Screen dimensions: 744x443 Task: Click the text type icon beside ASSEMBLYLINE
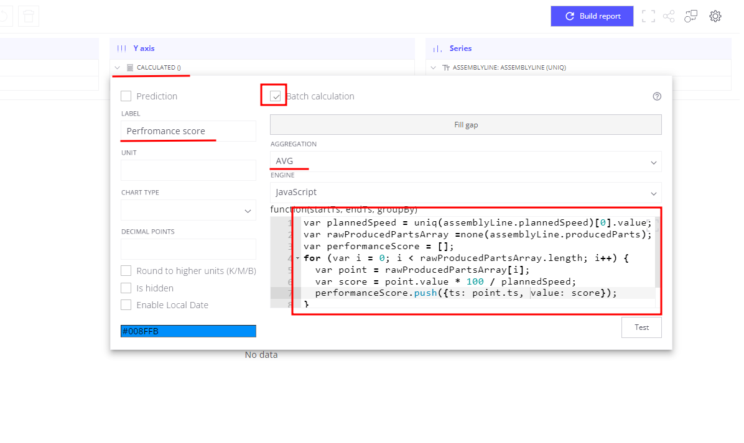click(445, 67)
